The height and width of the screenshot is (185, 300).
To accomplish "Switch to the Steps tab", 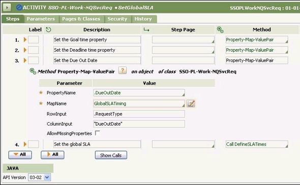I will click(13, 19).
